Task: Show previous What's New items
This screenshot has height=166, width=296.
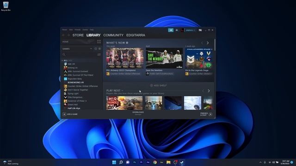Action: point(202,43)
